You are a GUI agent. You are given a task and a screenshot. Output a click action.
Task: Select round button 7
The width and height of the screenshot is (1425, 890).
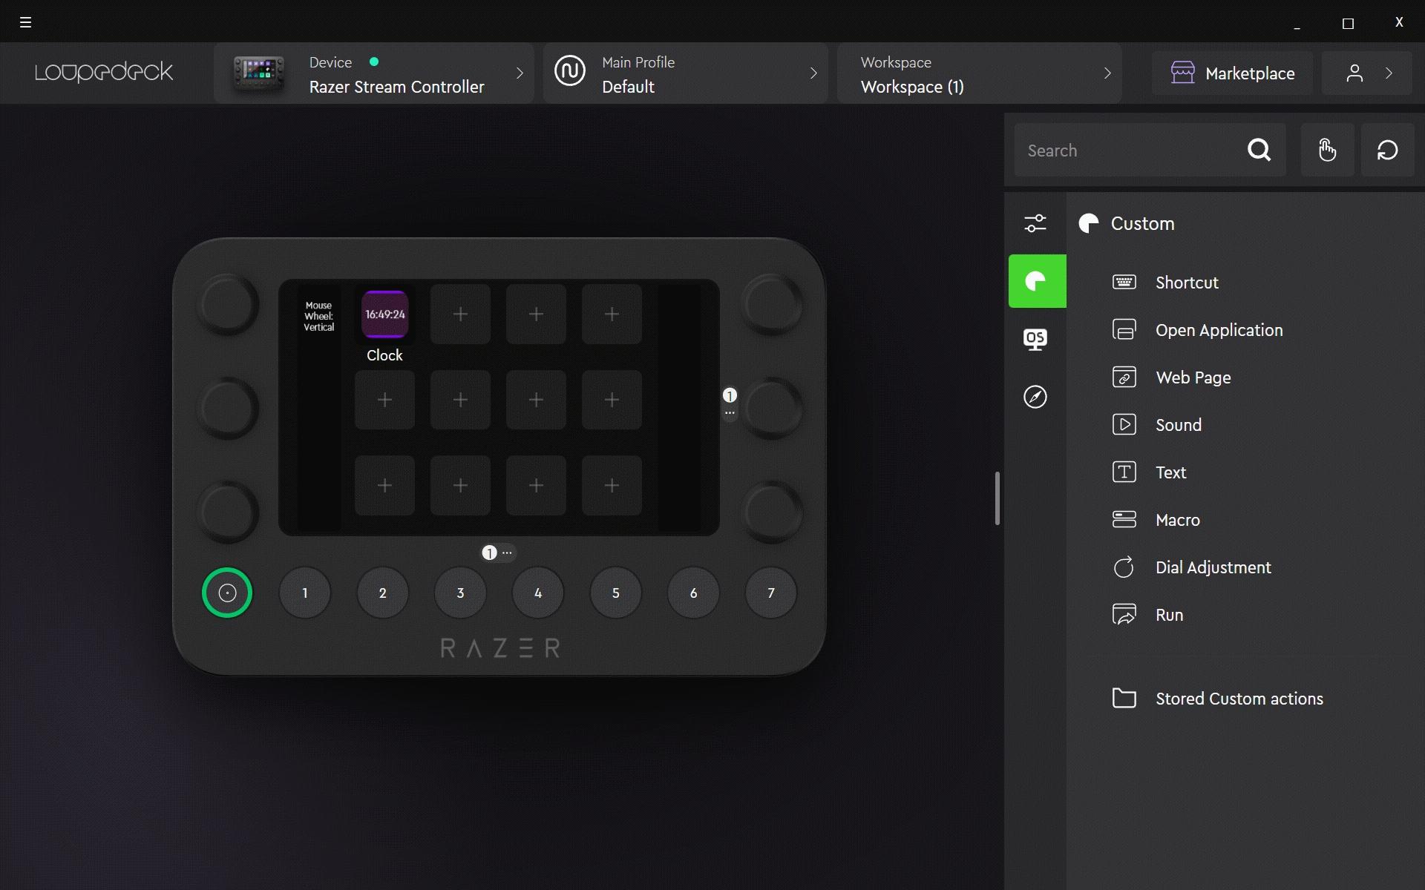point(771,593)
